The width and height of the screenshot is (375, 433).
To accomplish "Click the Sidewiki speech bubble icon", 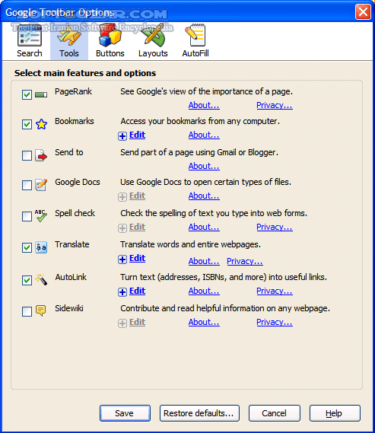I will click(41, 310).
